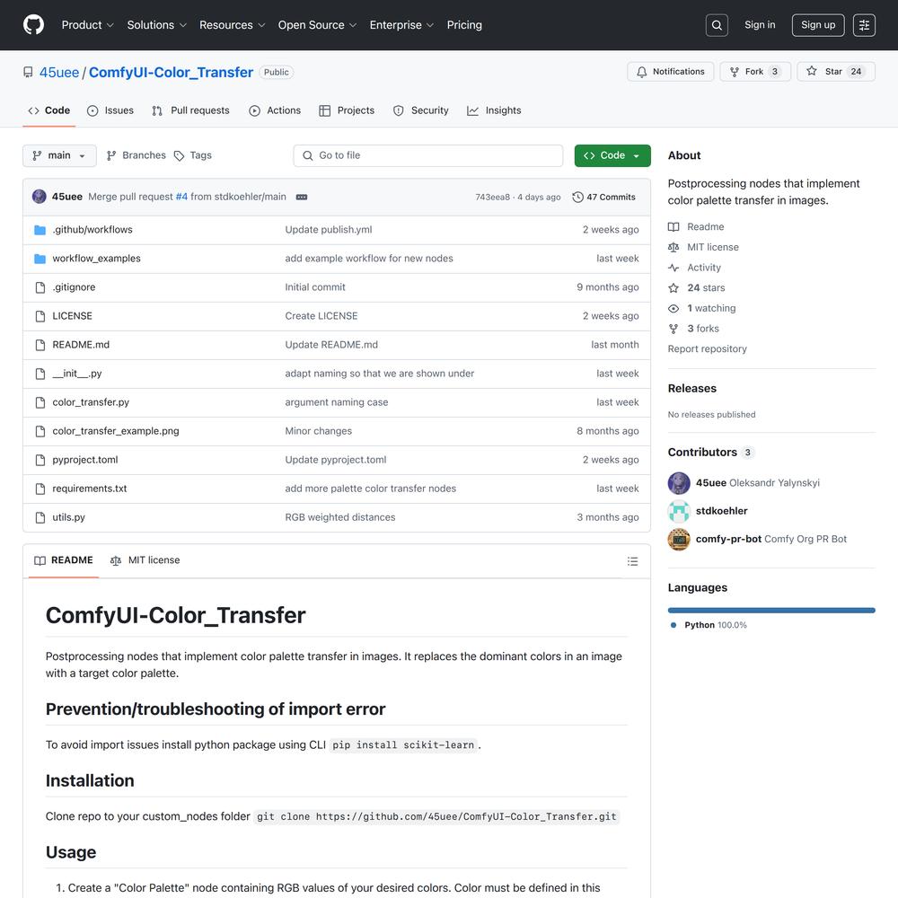The width and height of the screenshot is (898, 898).
Task: Open the search magnifier button
Action: point(717,25)
